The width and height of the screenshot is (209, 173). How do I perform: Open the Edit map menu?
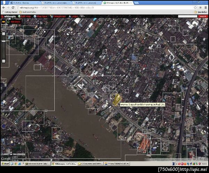pos(24,16)
